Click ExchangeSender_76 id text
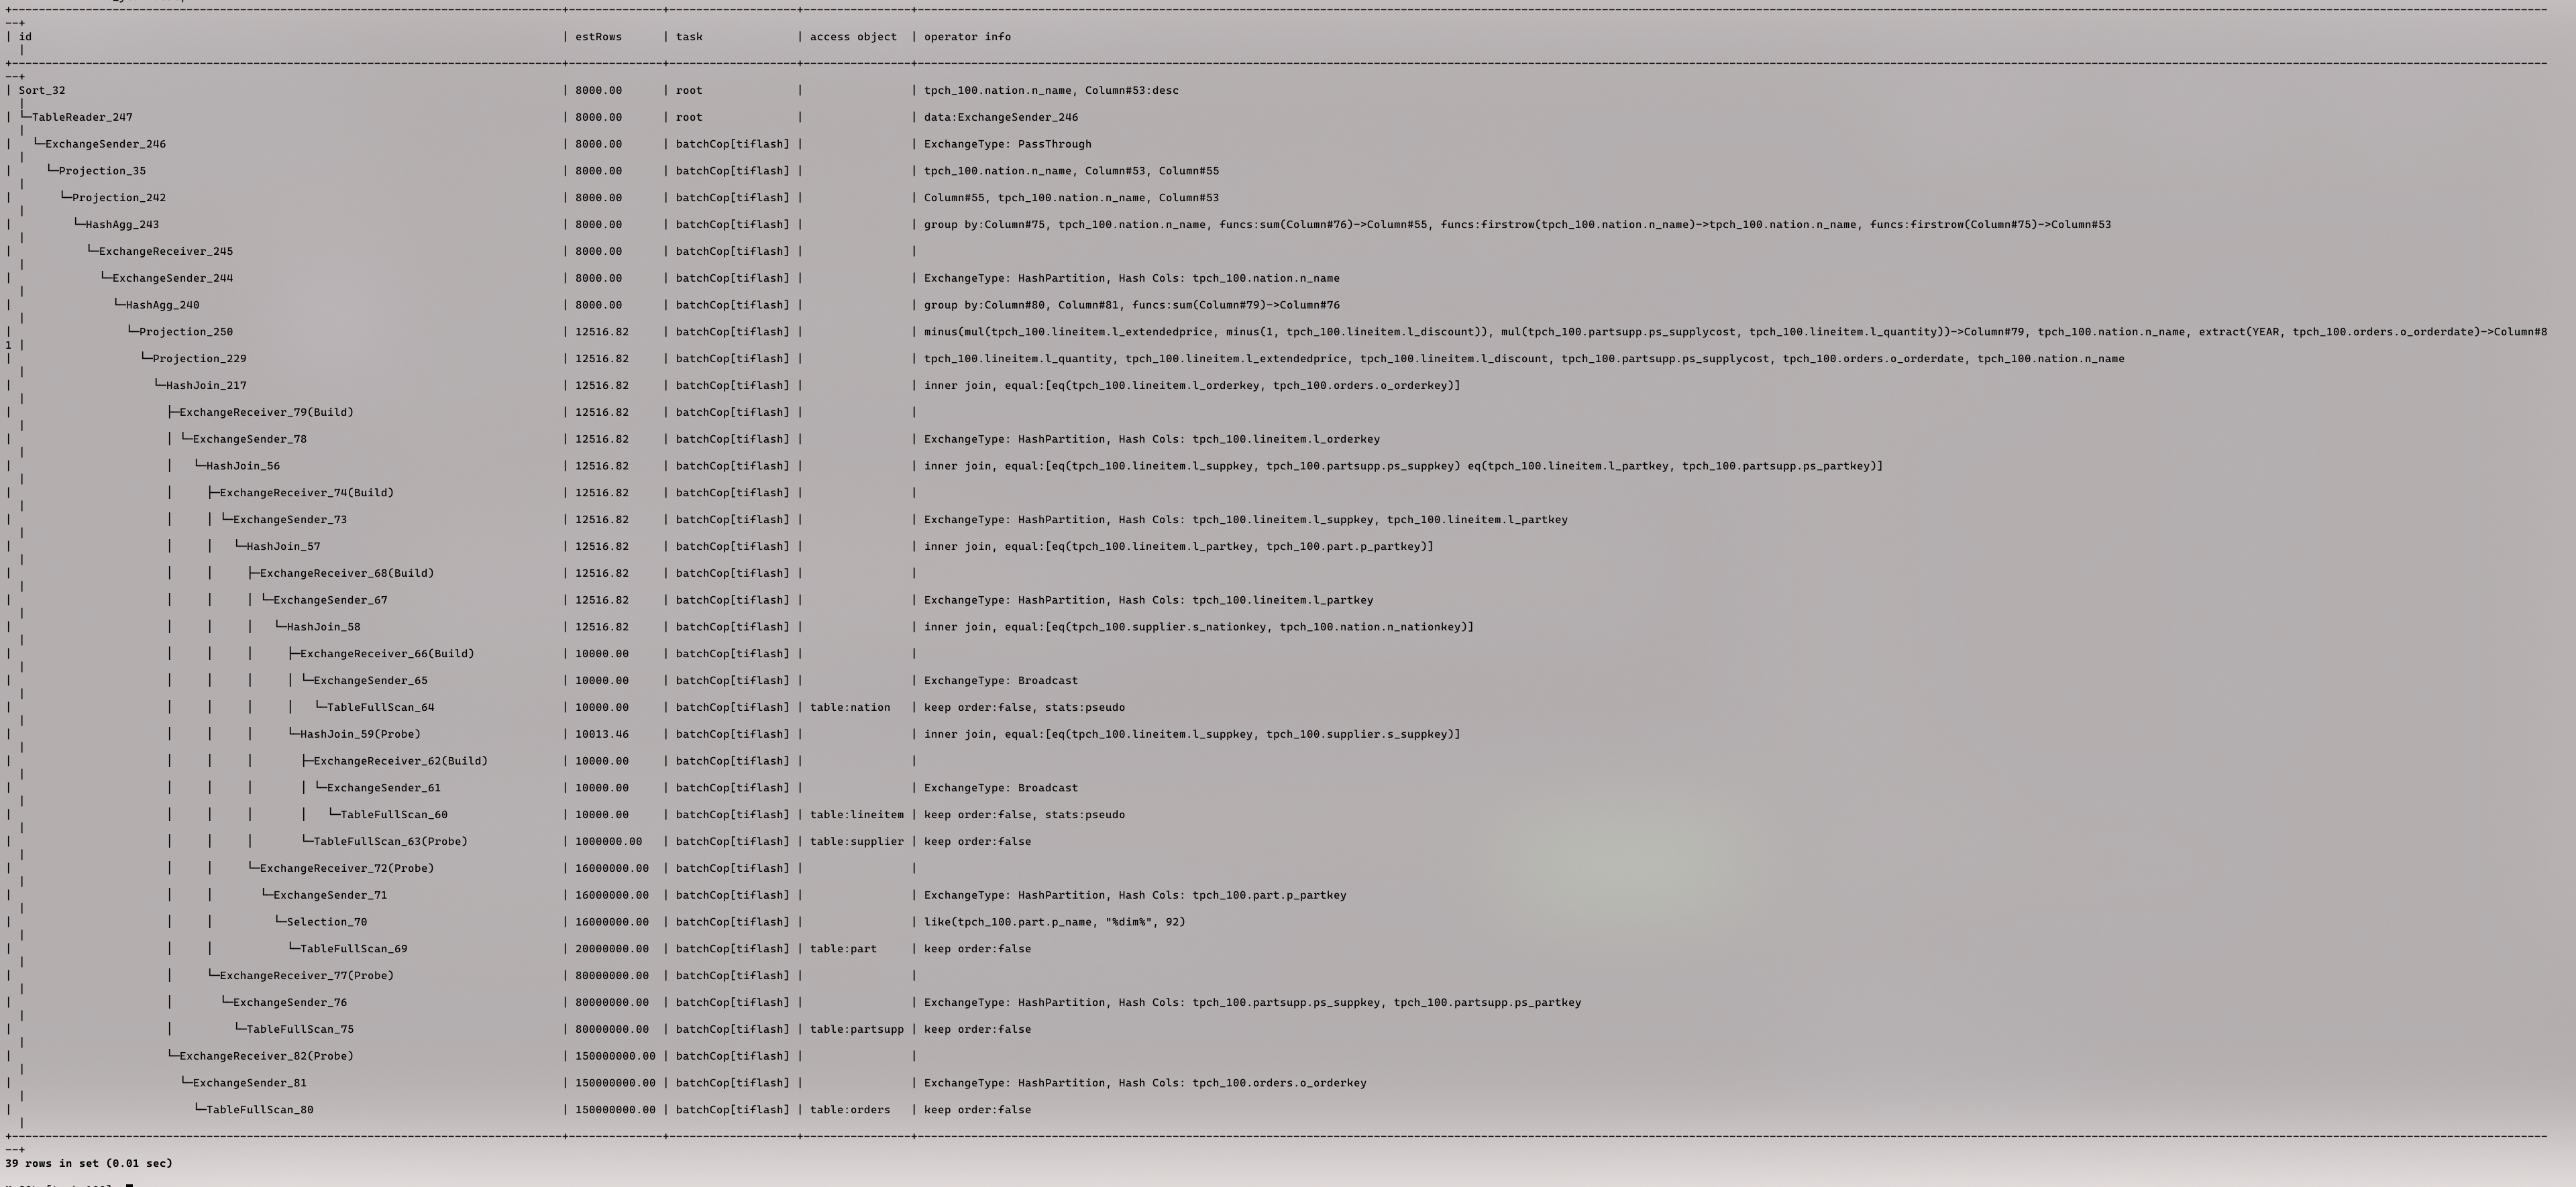 [x=290, y=1003]
